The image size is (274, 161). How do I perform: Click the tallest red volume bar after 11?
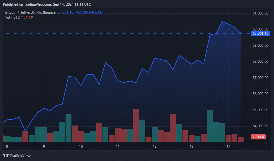coord(136,125)
